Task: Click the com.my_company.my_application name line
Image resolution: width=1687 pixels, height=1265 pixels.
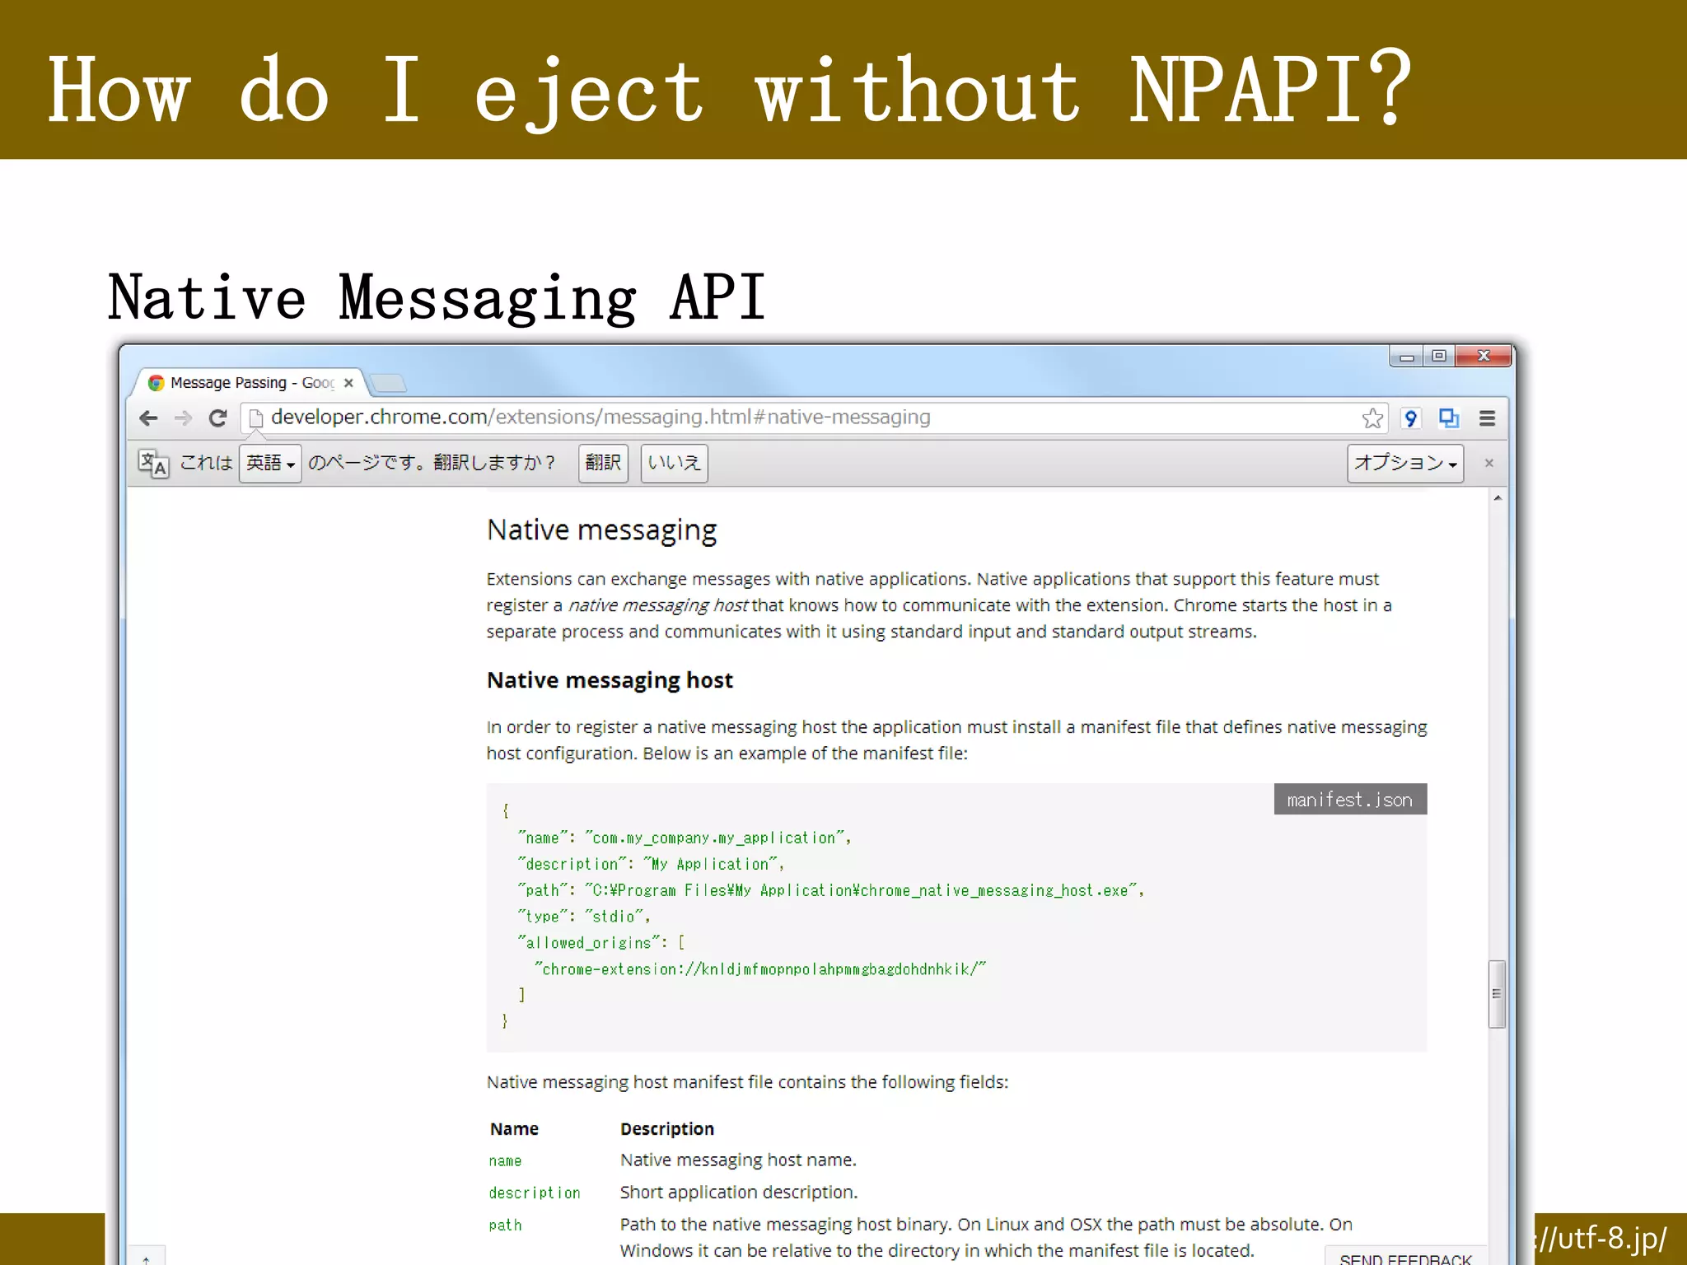Action: (685, 838)
